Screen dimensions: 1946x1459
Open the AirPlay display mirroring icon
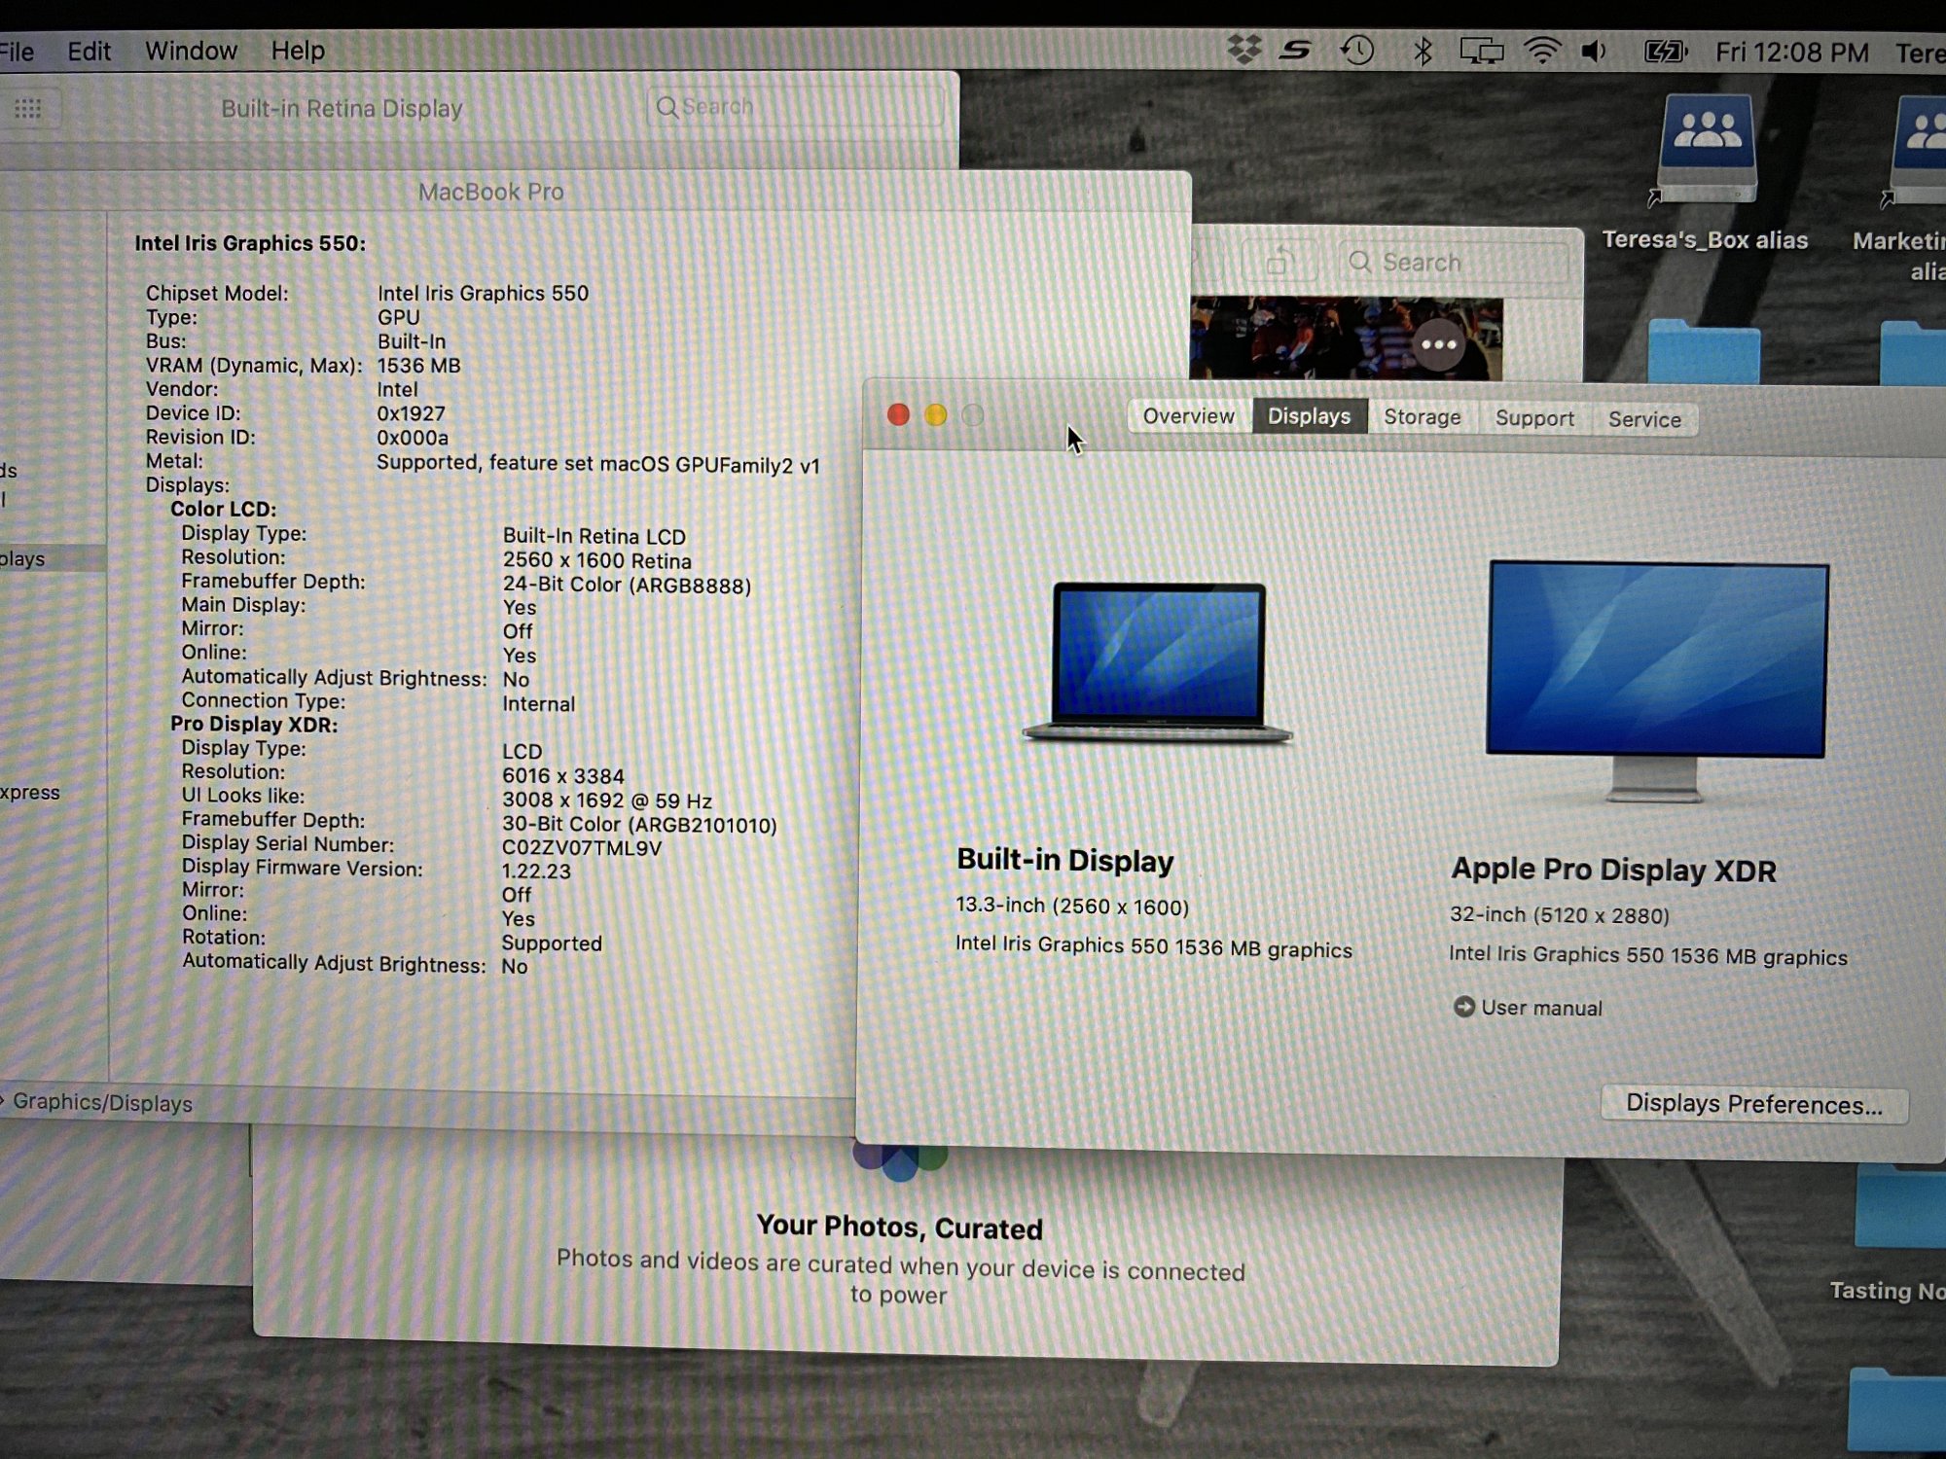[1481, 51]
